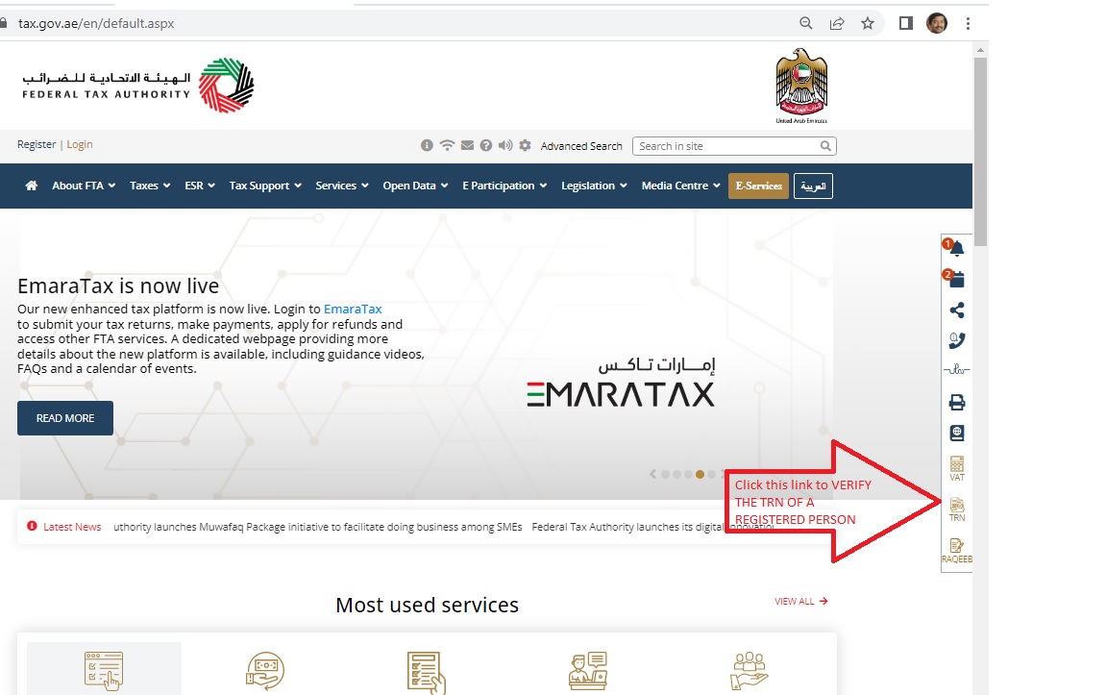Open the globe book icon in side panel
This screenshot has height=695, width=1106.
point(956,433)
